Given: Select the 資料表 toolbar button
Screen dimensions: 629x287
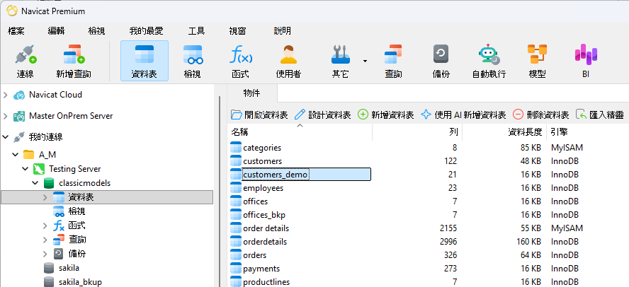Looking at the screenshot, I should point(144,61).
